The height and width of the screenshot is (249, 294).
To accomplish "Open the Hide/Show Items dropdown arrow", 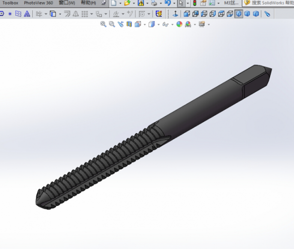I will tap(171, 24).
